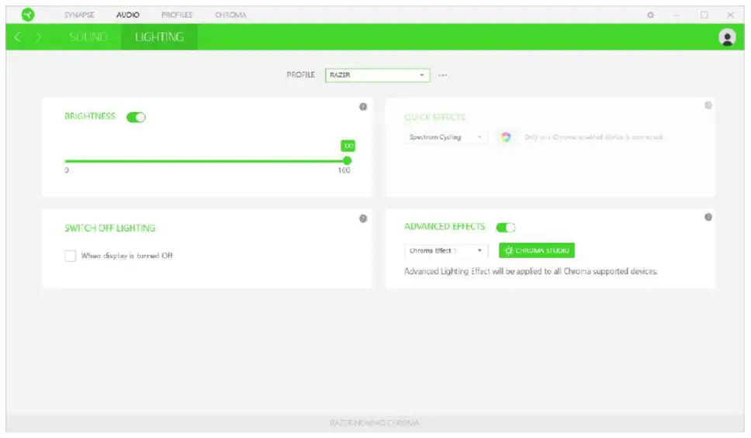Select the Audio tab
751x438 pixels.
[128, 15]
